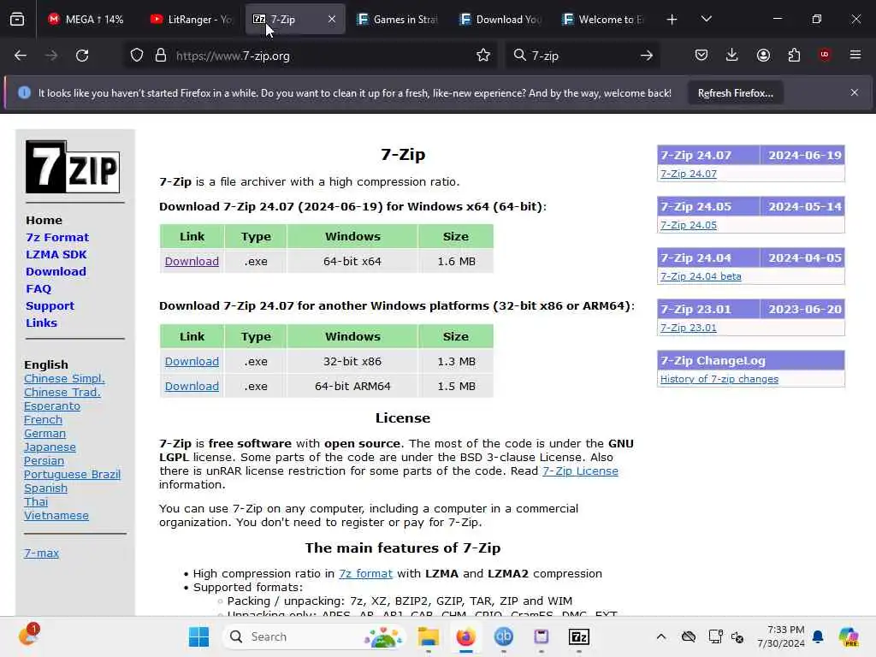Open the 7z format features link
This screenshot has height=657, width=876.
coord(365,574)
